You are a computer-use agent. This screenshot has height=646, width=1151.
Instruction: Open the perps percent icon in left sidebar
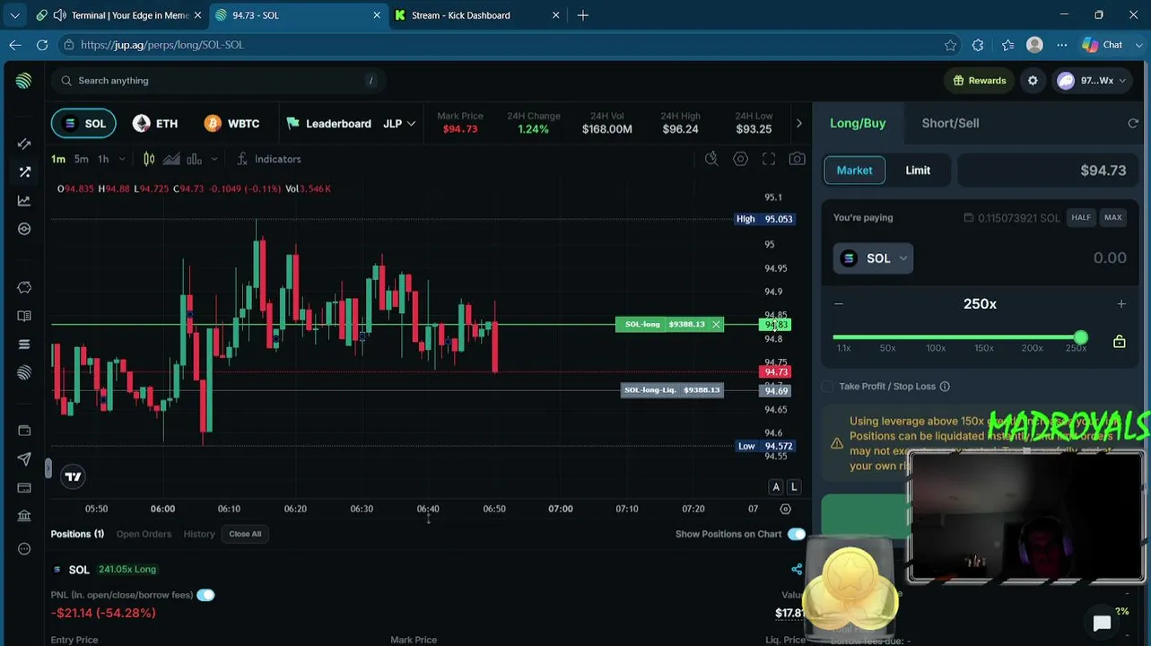pos(24,171)
